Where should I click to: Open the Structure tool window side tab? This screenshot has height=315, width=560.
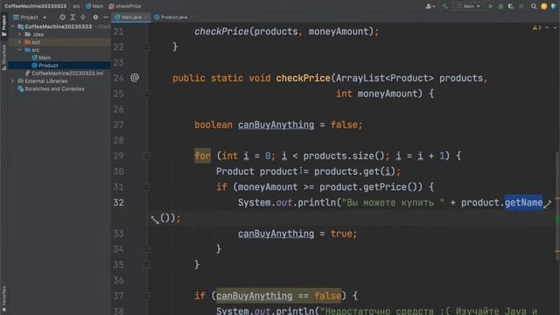point(3,57)
